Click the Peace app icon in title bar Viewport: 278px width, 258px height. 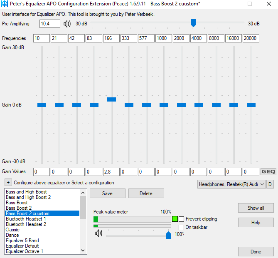click(5, 4)
